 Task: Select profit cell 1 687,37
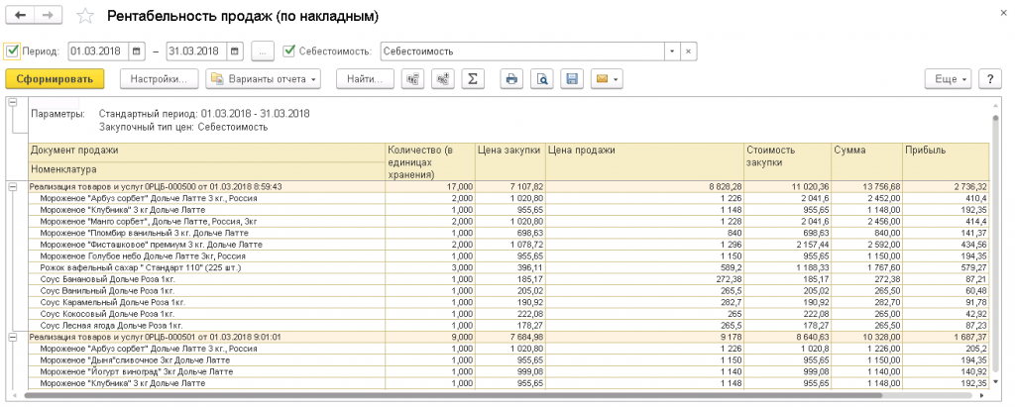pyautogui.click(x=946, y=337)
